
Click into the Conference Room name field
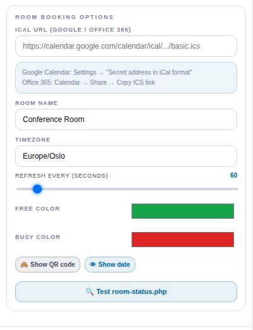[x=126, y=119]
